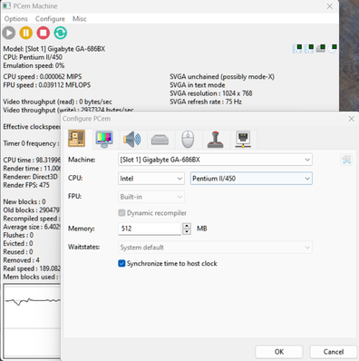Decrease memory with the down spinner arrow
Screen dimensions: 359x361
point(187,231)
